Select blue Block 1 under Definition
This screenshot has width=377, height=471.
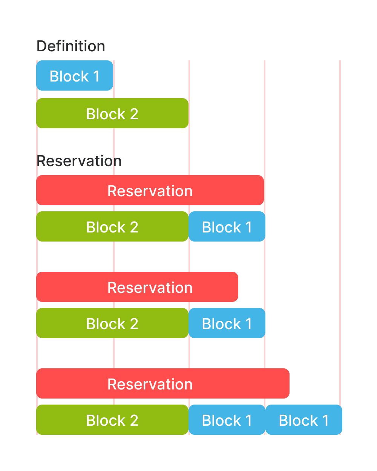75,76
